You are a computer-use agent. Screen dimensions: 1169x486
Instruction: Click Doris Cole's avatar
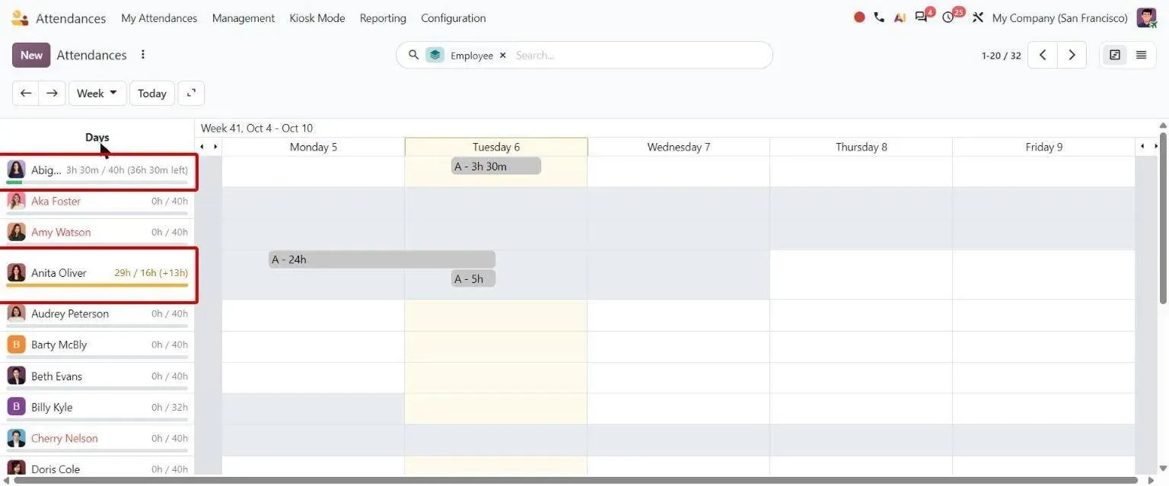point(16,469)
